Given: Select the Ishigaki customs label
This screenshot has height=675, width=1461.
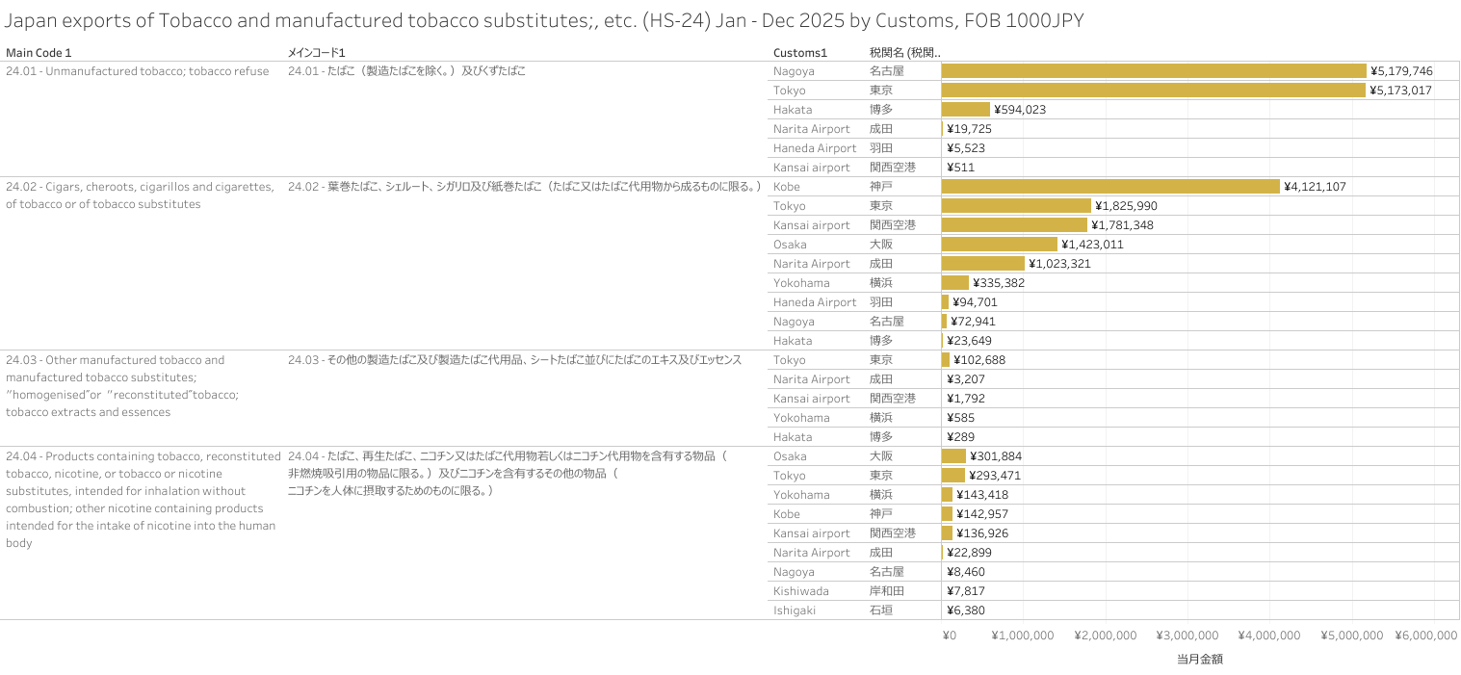Looking at the screenshot, I should click(795, 610).
